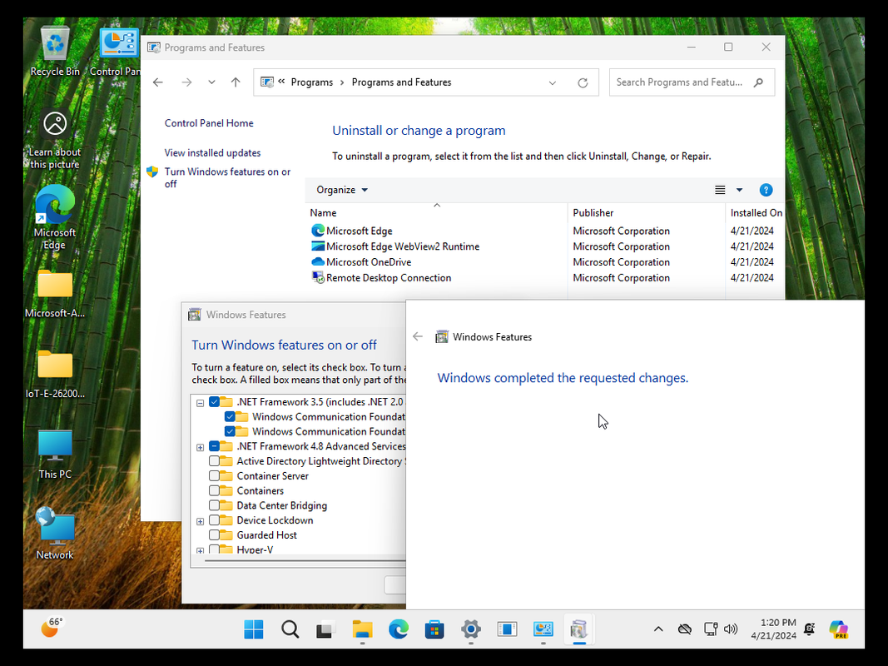Enable the Container Server checkbox

214,475
